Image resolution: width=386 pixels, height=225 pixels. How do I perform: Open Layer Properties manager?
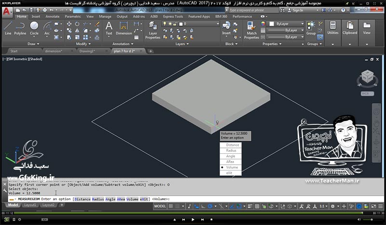(x=152, y=30)
